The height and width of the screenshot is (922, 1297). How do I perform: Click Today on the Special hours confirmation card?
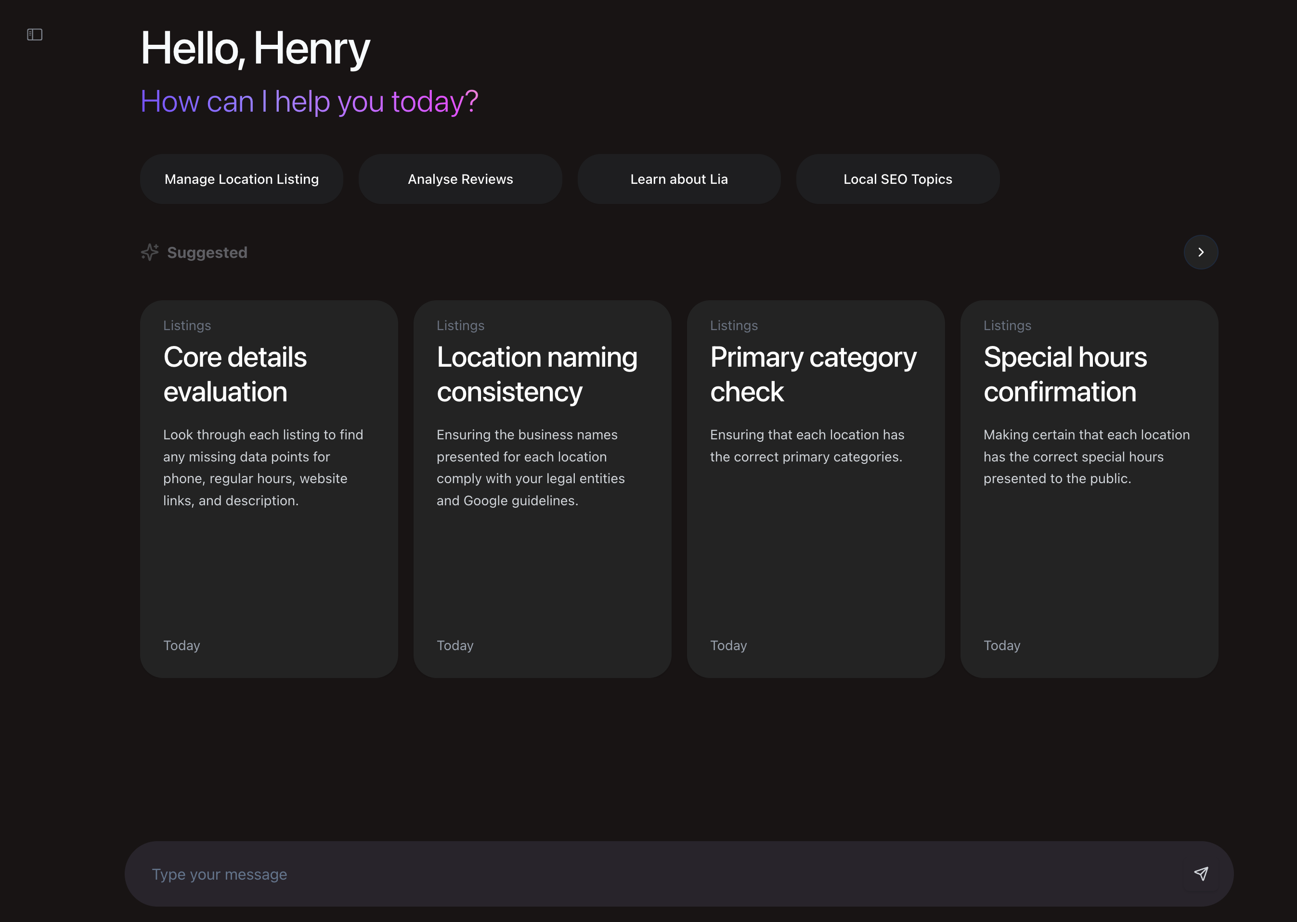pyautogui.click(x=1001, y=645)
